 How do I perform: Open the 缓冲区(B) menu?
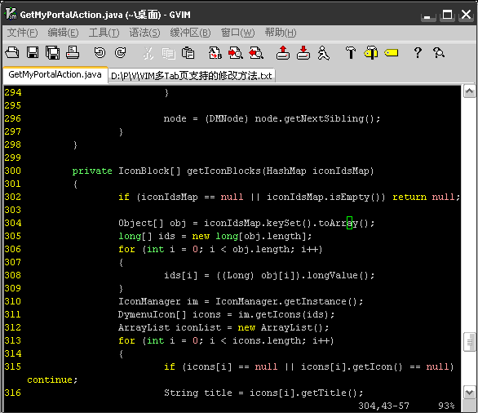(x=190, y=33)
